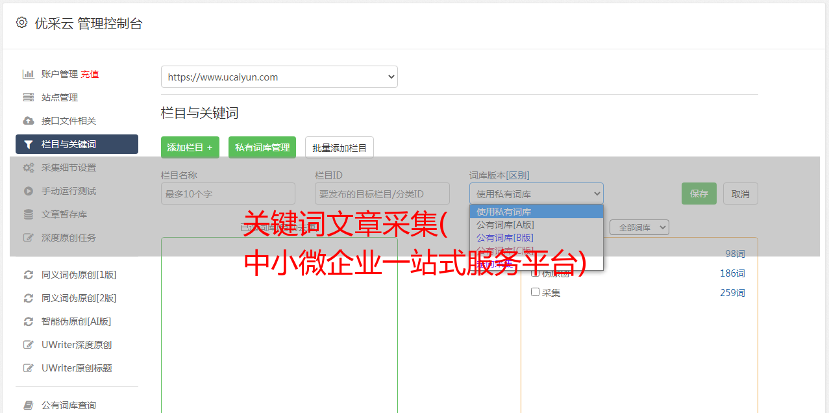Click the 栏目与关键词 page heading
The width and height of the screenshot is (829, 413).
pos(200,113)
